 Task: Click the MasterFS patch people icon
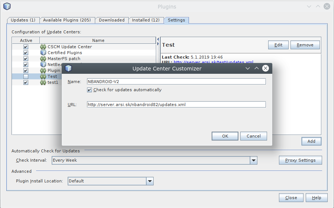tap(43, 59)
